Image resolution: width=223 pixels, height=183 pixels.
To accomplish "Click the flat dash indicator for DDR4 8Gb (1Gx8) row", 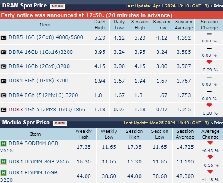I will click(209, 77).
